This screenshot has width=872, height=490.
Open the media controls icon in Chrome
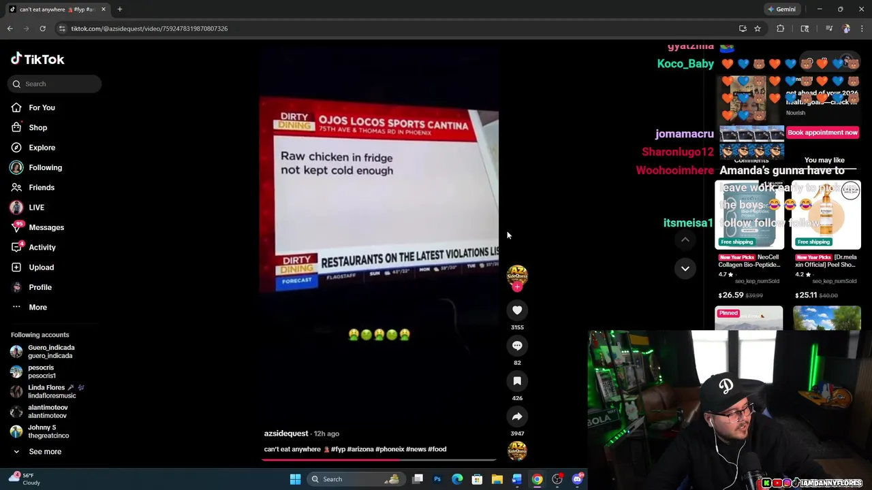(829, 29)
